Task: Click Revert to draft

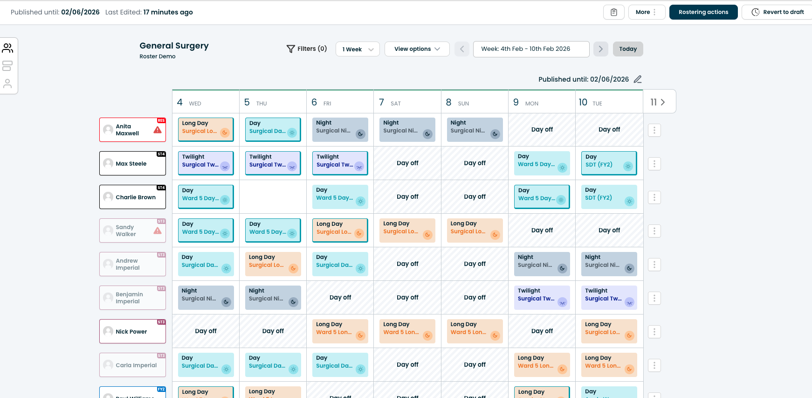Action: (x=777, y=12)
